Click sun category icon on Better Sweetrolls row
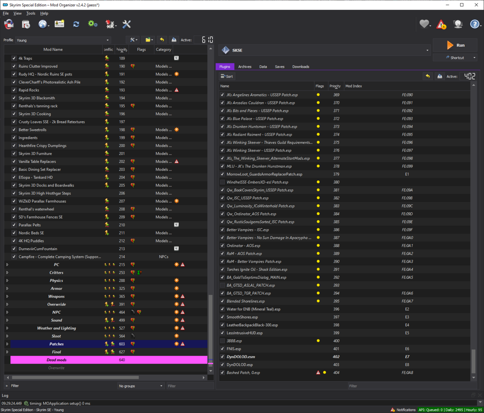 point(176,130)
